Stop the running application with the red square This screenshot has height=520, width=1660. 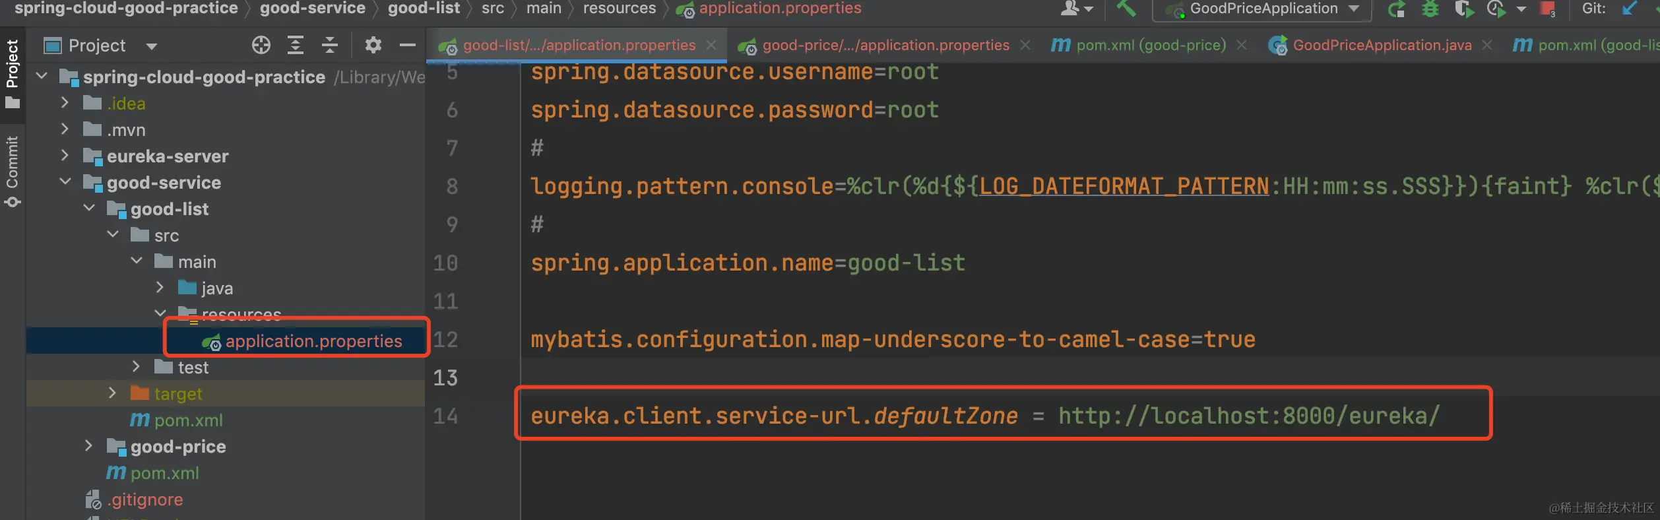(1547, 9)
